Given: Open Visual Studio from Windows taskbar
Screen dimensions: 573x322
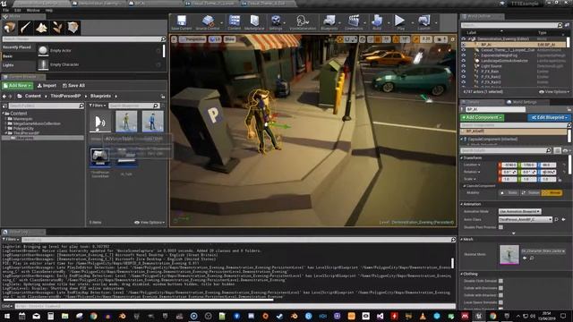Looking at the screenshot, I should (380, 316).
